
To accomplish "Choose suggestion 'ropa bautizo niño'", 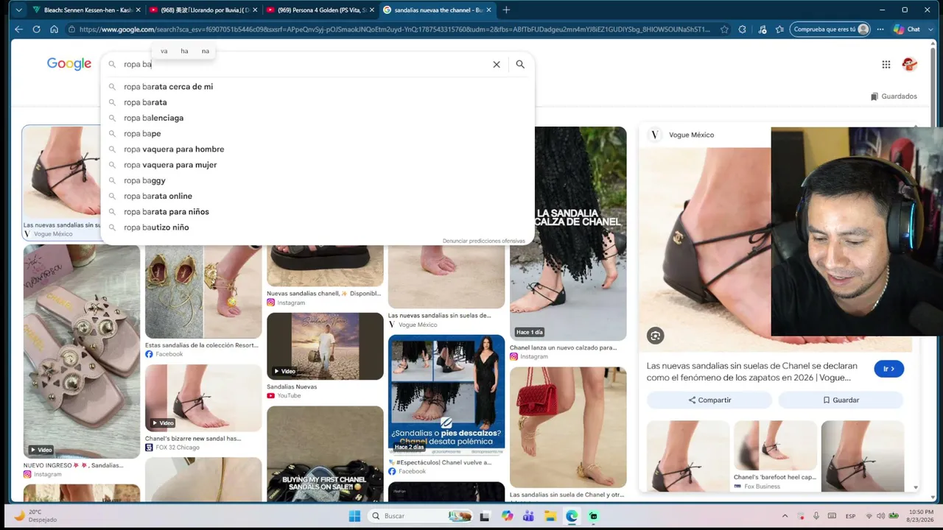I will pos(318,227).
